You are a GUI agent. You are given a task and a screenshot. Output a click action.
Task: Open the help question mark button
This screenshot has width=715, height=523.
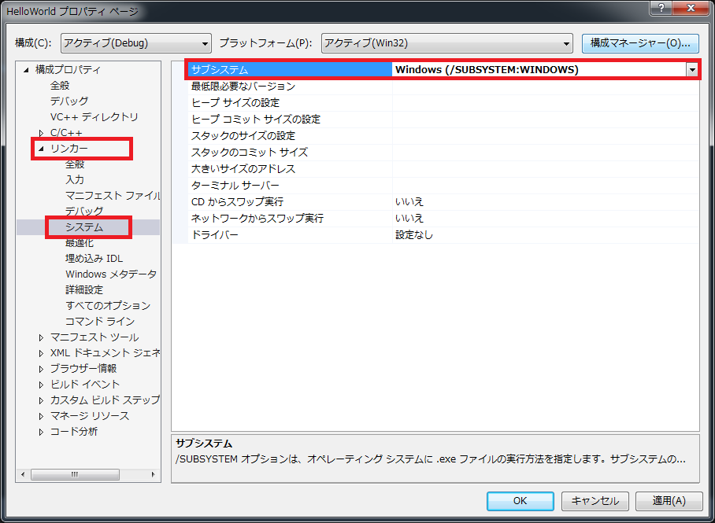point(661,8)
